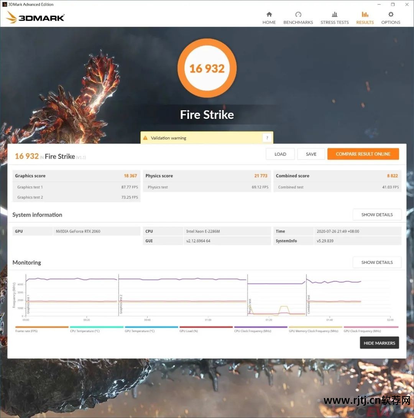
Task: Click Physics score value 21 773
Action: tap(261, 176)
